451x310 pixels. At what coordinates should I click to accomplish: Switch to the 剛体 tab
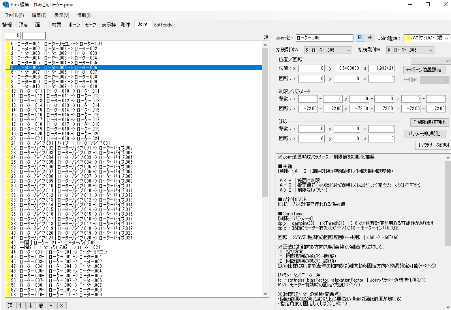coord(125,24)
